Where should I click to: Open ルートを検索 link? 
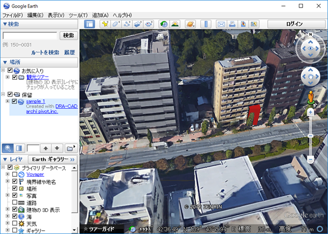tap(45, 52)
